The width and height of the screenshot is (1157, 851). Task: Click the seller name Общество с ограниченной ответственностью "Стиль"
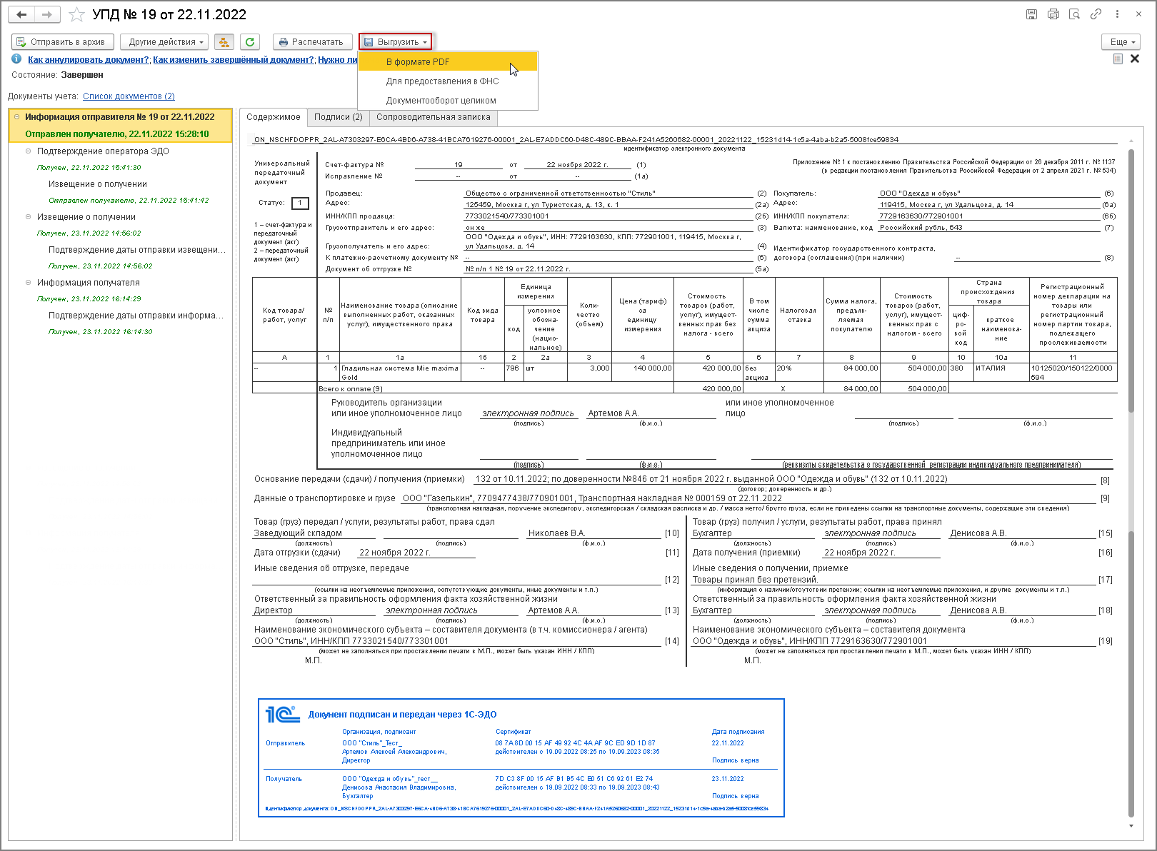click(x=561, y=193)
